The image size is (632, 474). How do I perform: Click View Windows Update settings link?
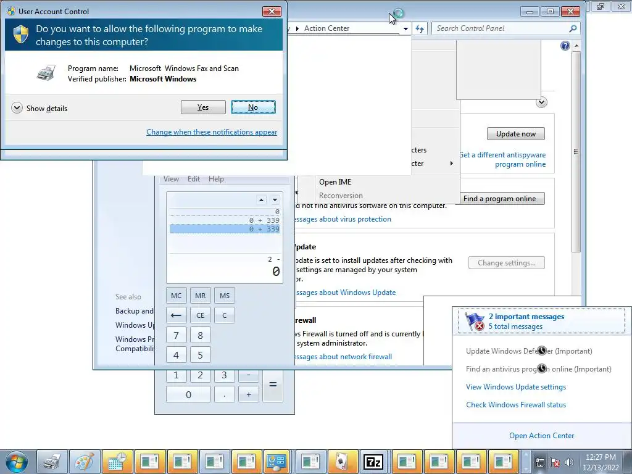(x=515, y=386)
